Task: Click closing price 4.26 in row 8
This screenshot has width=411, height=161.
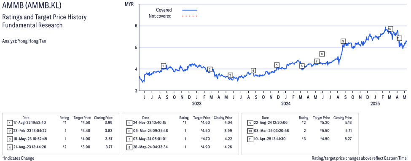Action: (228, 147)
